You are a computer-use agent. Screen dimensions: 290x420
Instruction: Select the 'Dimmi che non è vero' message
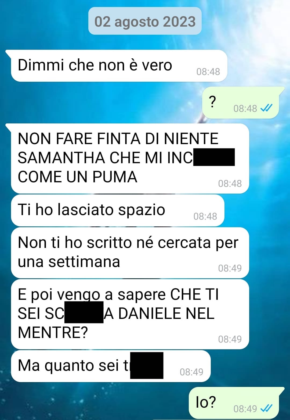(x=119, y=66)
